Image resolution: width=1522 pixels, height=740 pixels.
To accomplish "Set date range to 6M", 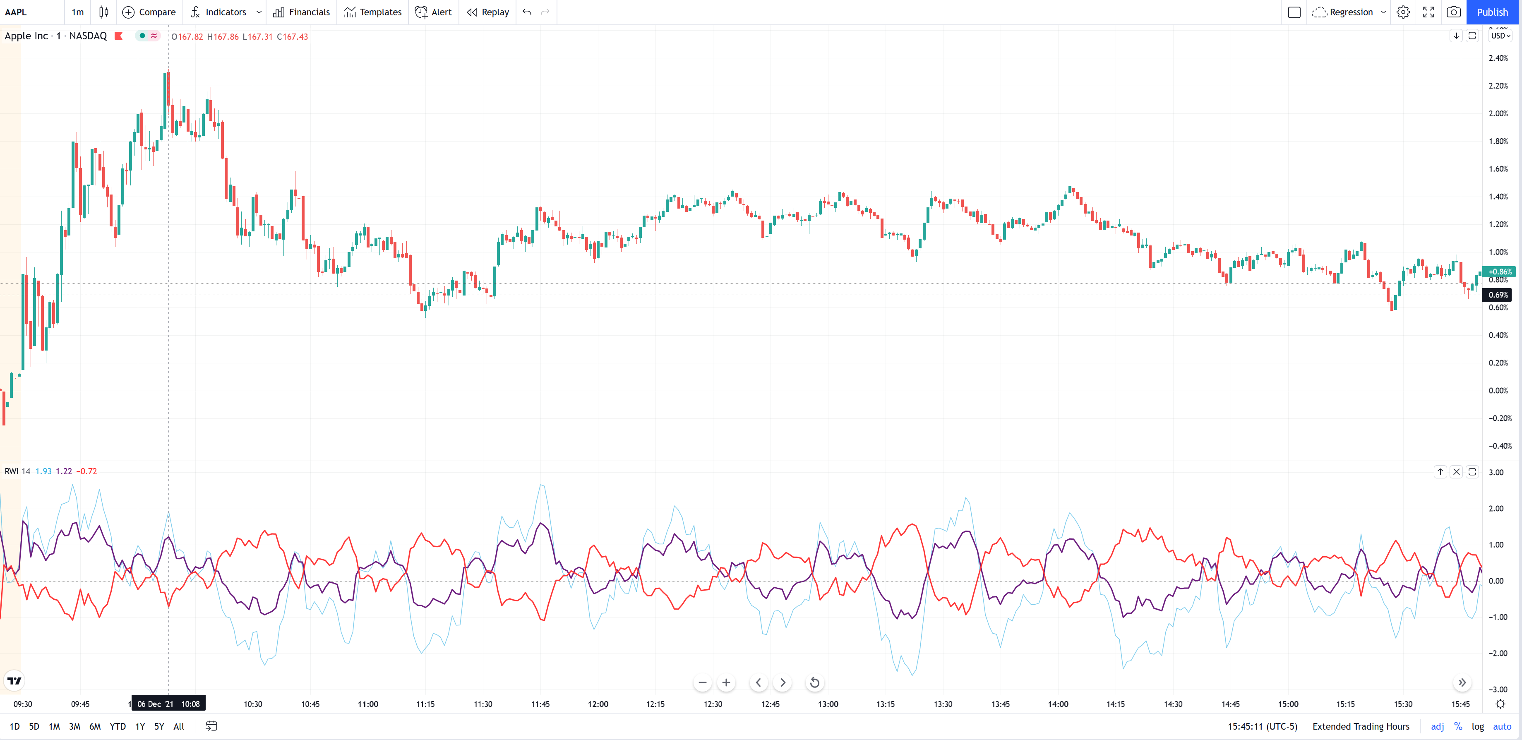I will (x=95, y=726).
